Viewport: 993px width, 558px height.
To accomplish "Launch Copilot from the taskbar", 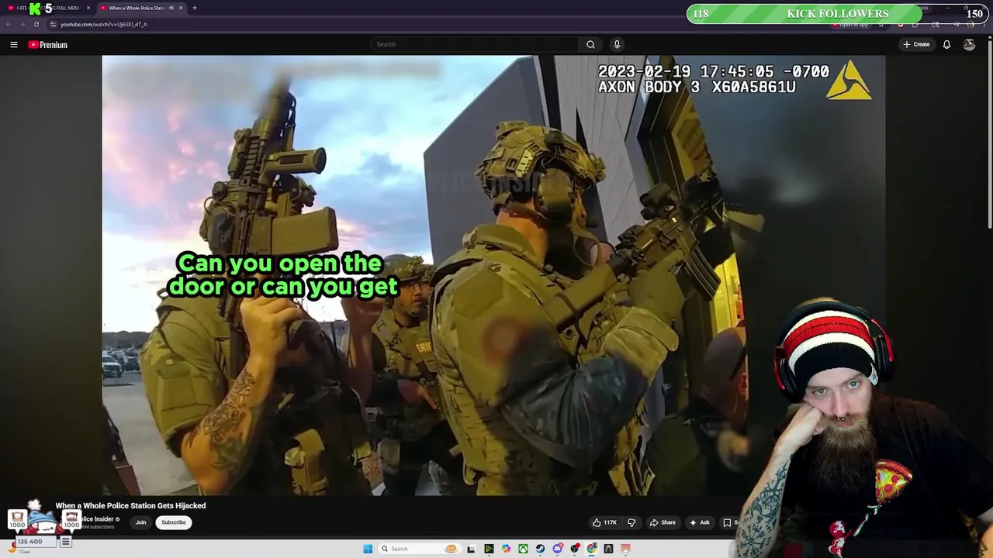I will [506, 549].
